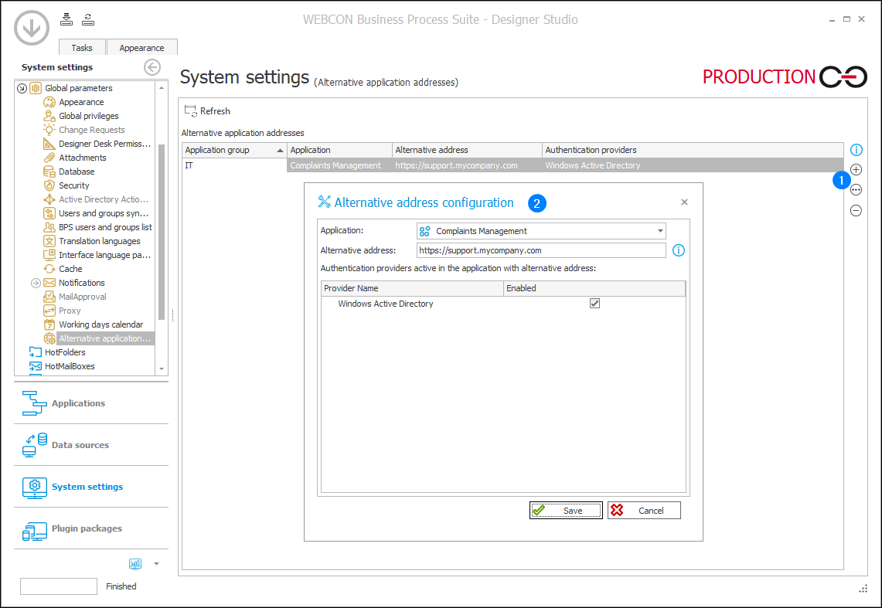Click the tree scrollbar down arrow
Screen dimensions: 882x608
162,369
